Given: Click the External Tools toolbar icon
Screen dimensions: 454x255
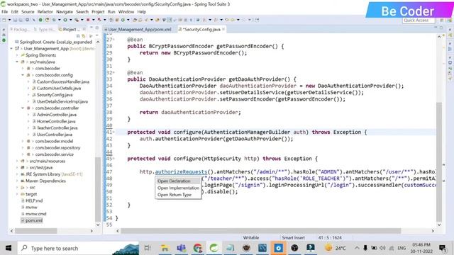Looking at the screenshot, I should coord(77,20).
